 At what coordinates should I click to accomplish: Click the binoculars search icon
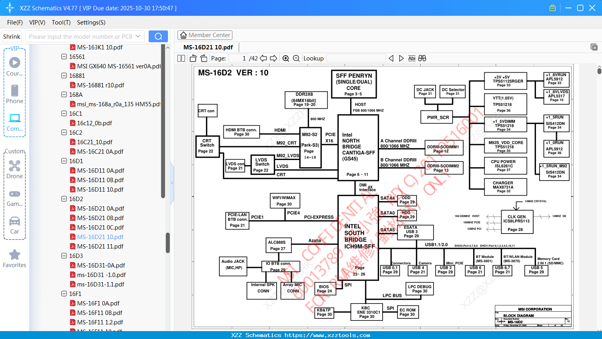[422, 58]
